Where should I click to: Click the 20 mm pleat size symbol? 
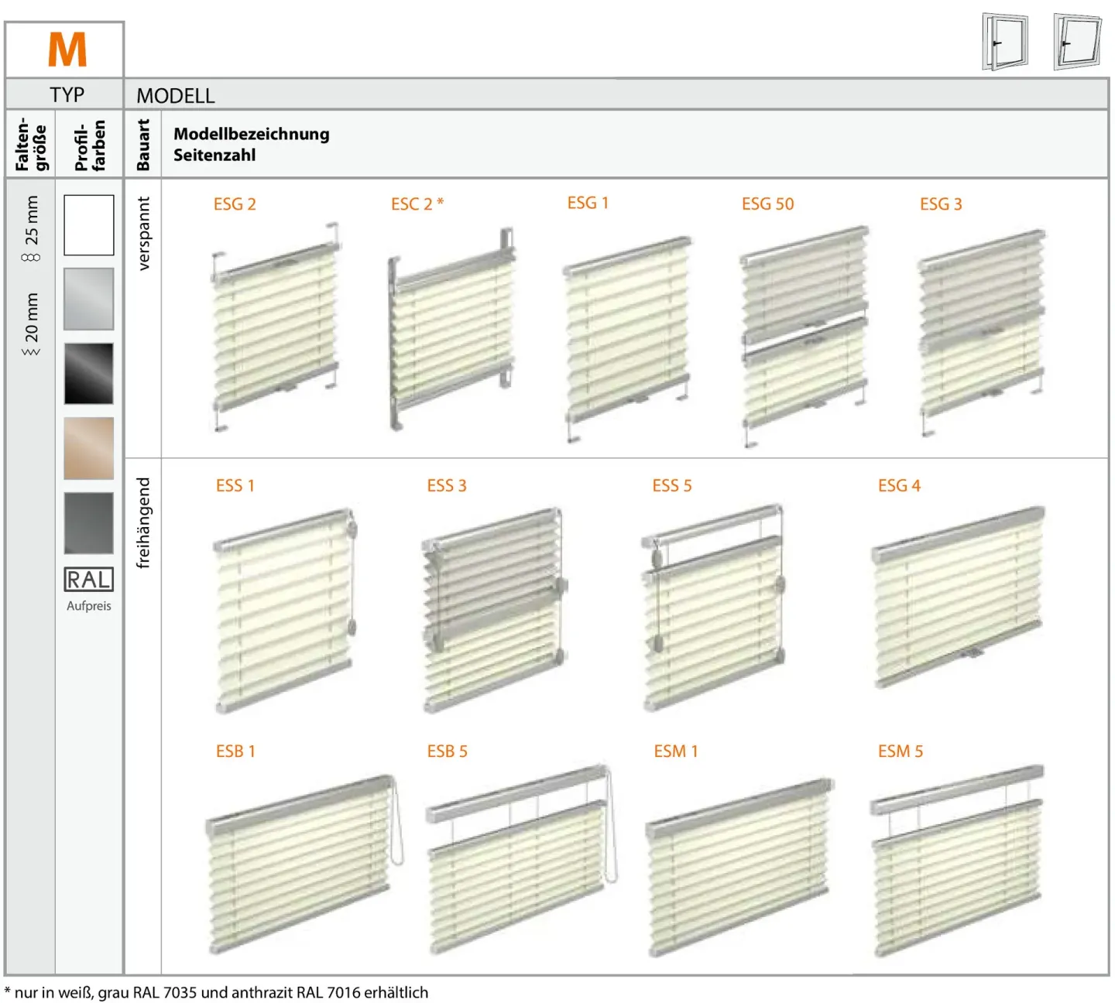pos(31,352)
